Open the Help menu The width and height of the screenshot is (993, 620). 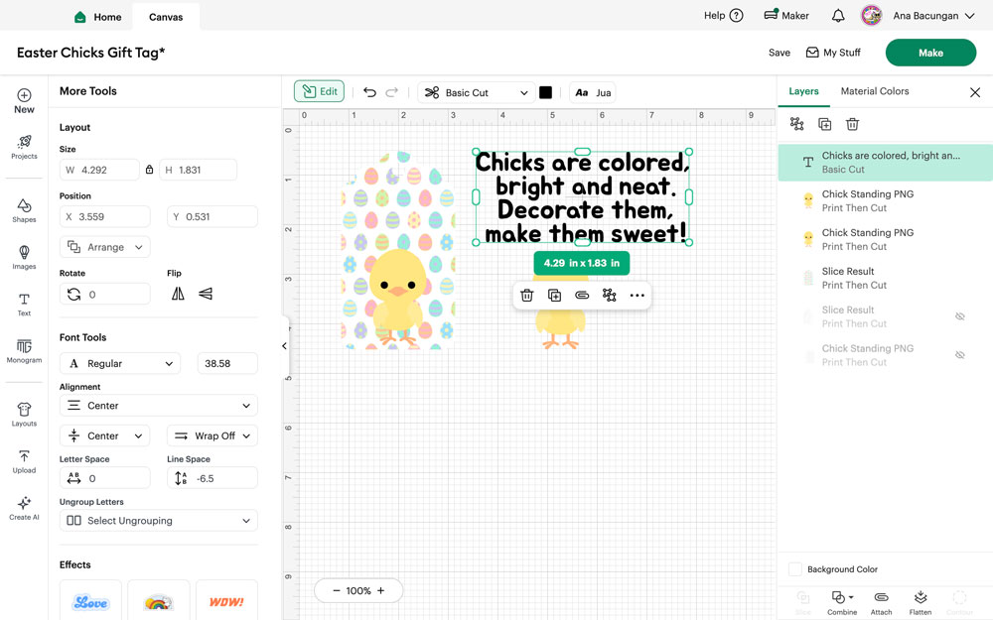tap(723, 16)
